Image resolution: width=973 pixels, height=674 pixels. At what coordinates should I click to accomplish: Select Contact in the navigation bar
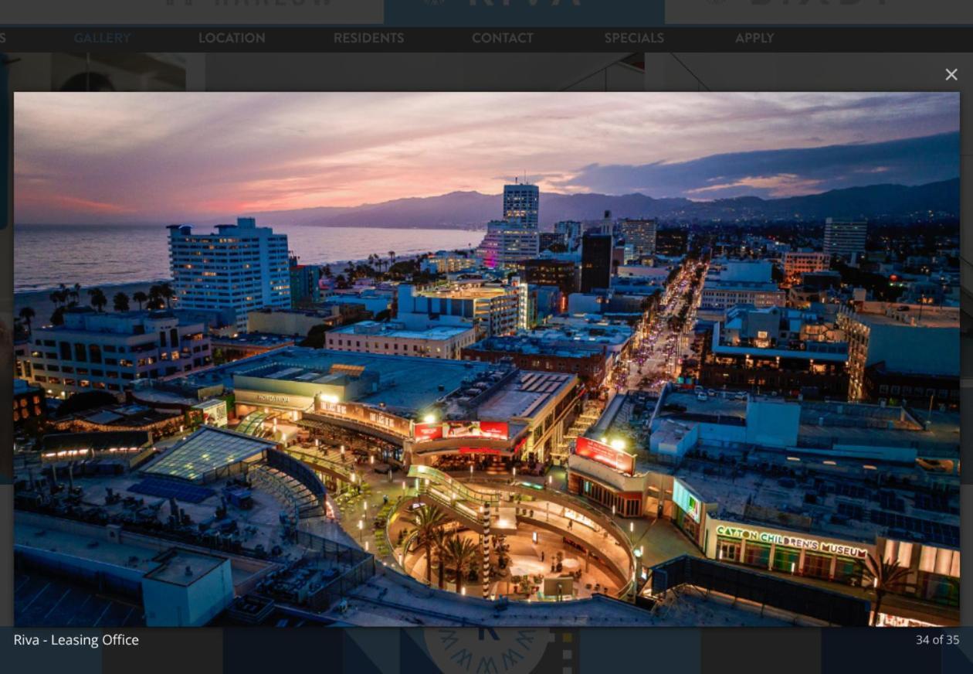coord(502,38)
